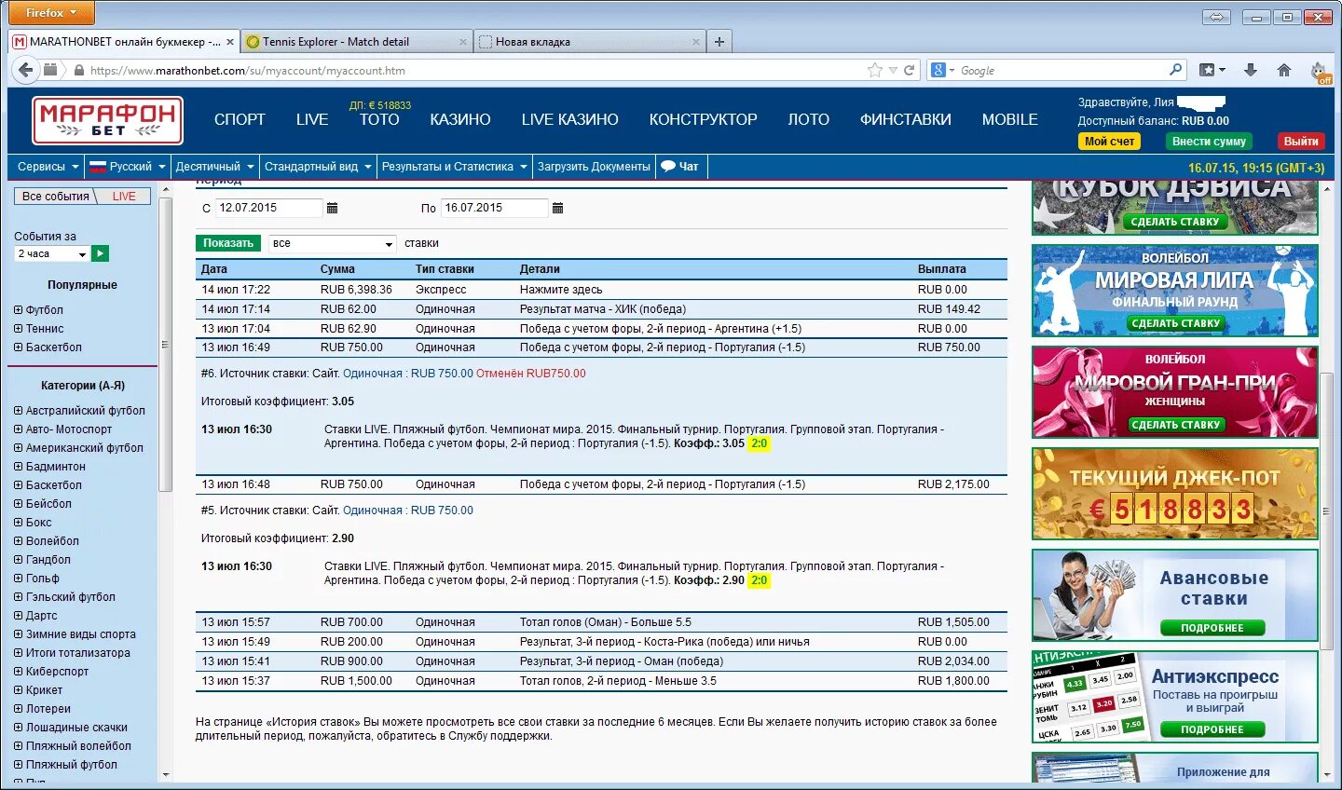The width and height of the screenshot is (1342, 790).
Task: Close the MARATHONBET tab
Action: coord(230,42)
